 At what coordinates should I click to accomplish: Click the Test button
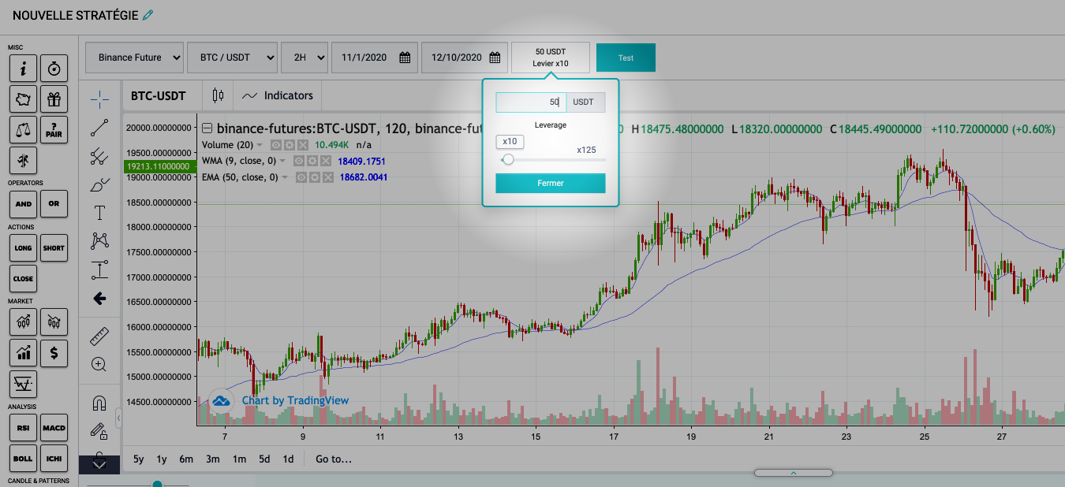pyautogui.click(x=626, y=58)
